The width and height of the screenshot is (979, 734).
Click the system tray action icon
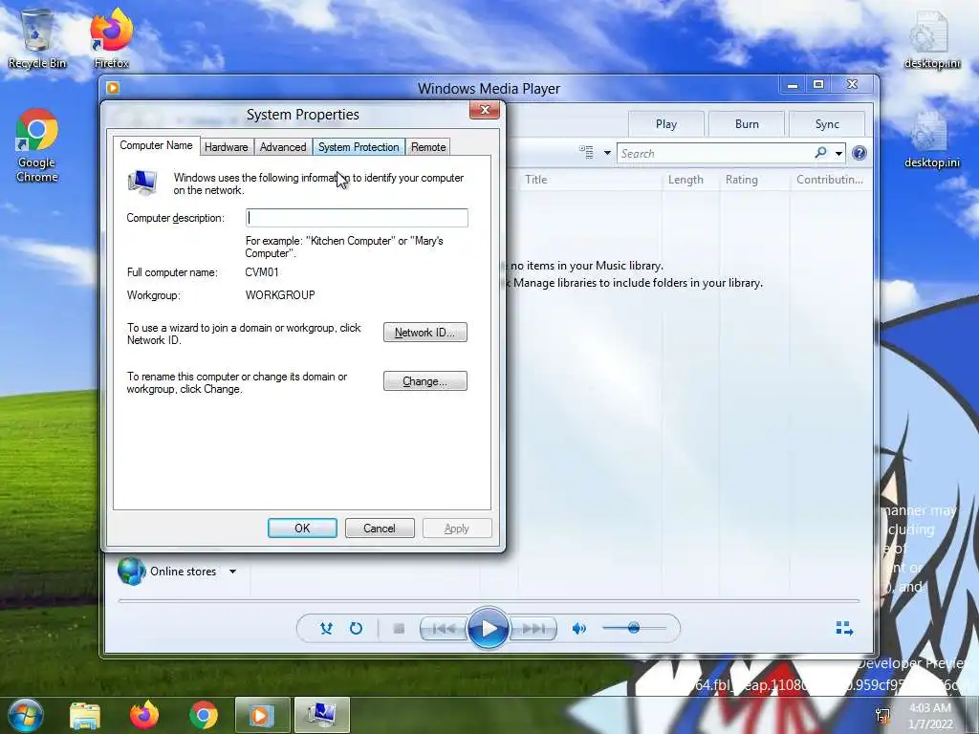coord(882,716)
